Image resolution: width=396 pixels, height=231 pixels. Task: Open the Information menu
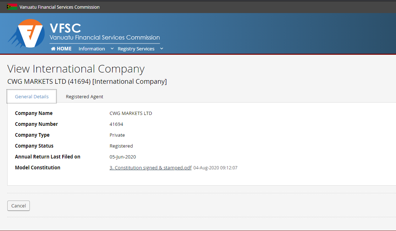[92, 49]
